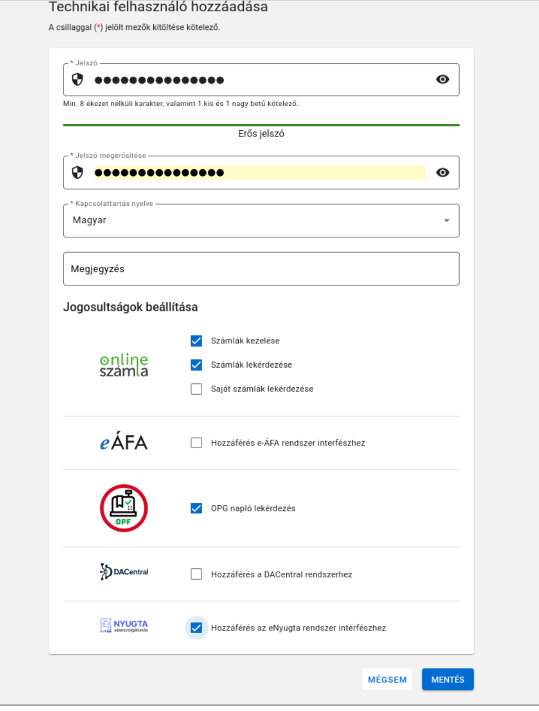
Task: Uncheck OPG napló lekérdezés checkbox
Action: click(197, 509)
